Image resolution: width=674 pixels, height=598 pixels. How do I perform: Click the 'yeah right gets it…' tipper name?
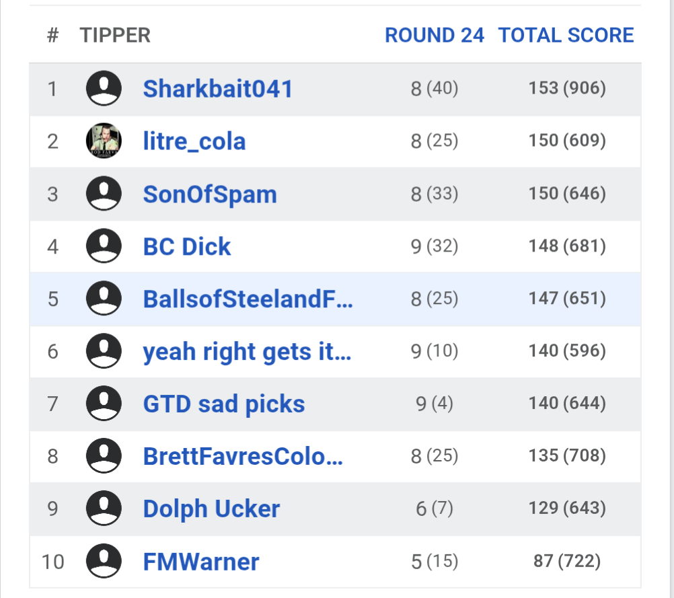pyautogui.click(x=247, y=352)
